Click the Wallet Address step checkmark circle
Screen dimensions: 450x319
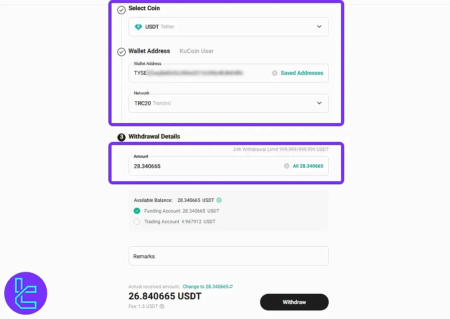click(x=121, y=52)
